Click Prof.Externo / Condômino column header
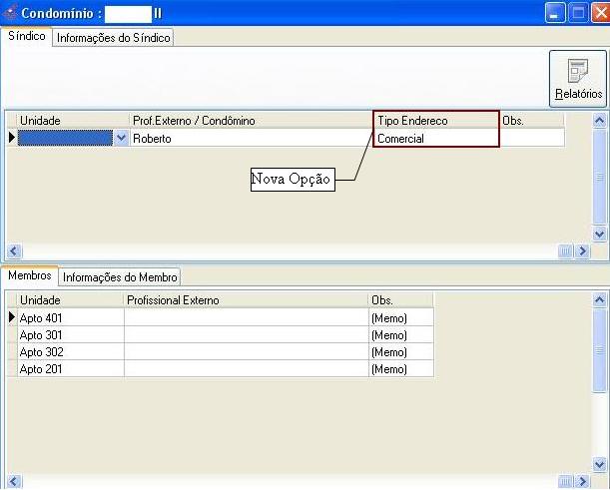The height and width of the screenshot is (490, 610). tap(250, 121)
